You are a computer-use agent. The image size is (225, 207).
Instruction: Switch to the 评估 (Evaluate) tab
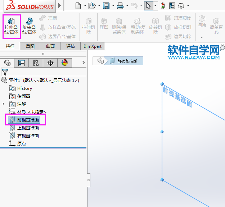(x=71, y=46)
